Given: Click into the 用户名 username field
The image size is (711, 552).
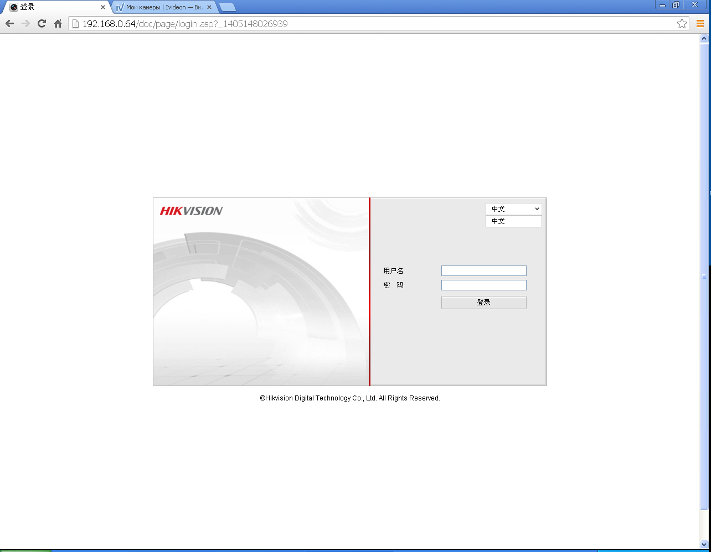Looking at the screenshot, I should pyautogui.click(x=483, y=270).
